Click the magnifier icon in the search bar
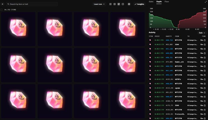This screenshot has width=208, height=120. [8, 4]
